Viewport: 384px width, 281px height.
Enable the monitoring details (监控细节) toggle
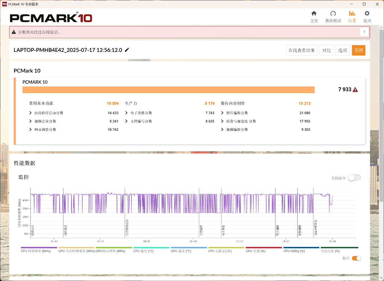click(354, 178)
